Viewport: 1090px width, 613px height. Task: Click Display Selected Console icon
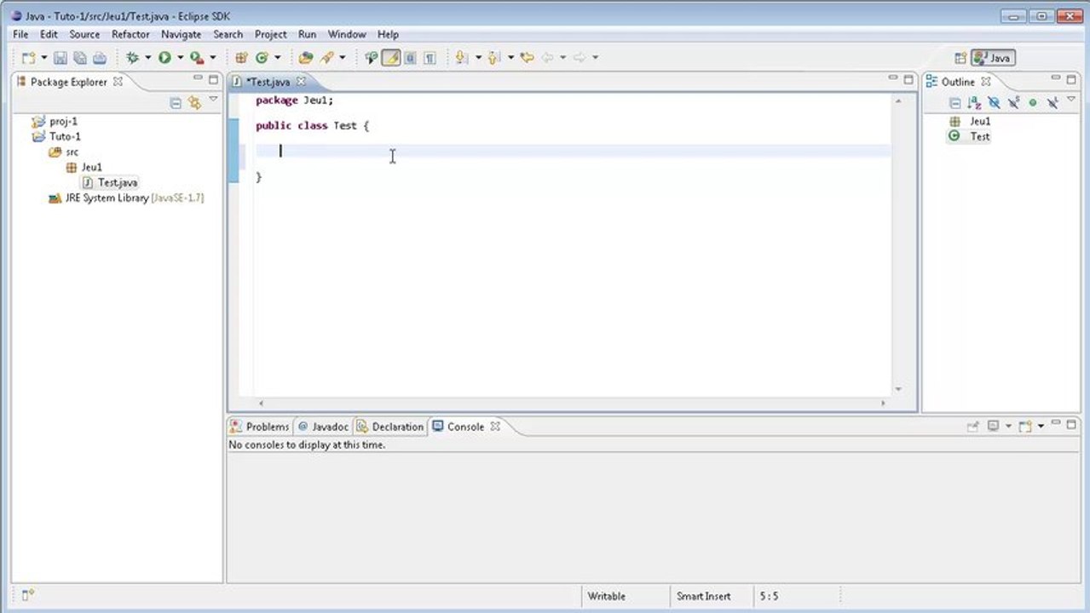993,427
